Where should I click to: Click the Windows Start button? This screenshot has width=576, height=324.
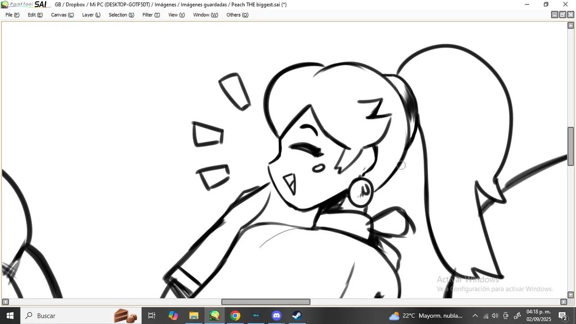[10, 315]
